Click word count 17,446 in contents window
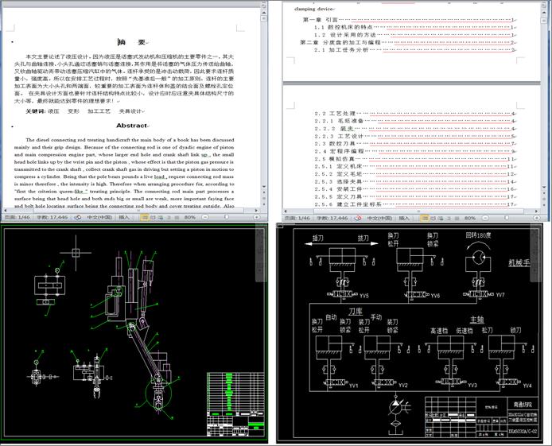 point(332,218)
